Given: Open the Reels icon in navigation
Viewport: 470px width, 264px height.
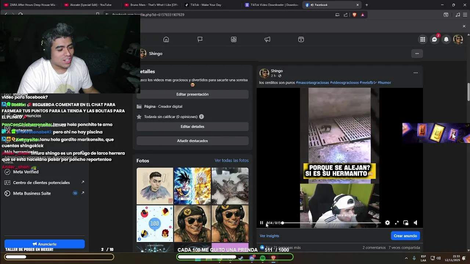Looking at the screenshot, I should [301, 40].
